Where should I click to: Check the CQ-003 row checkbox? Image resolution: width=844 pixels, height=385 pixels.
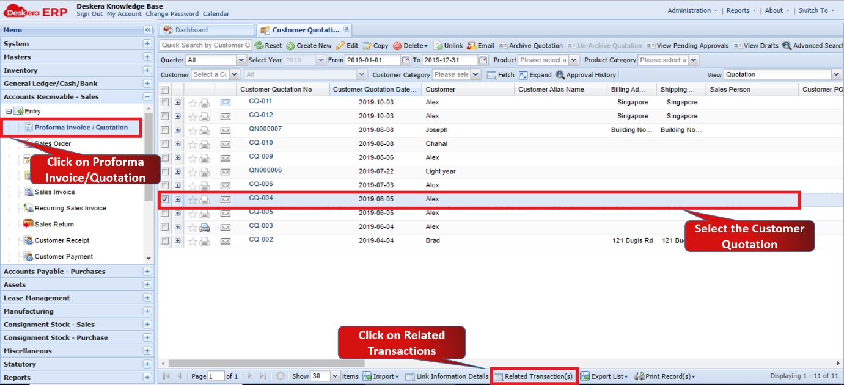click(x=164, y=227)
